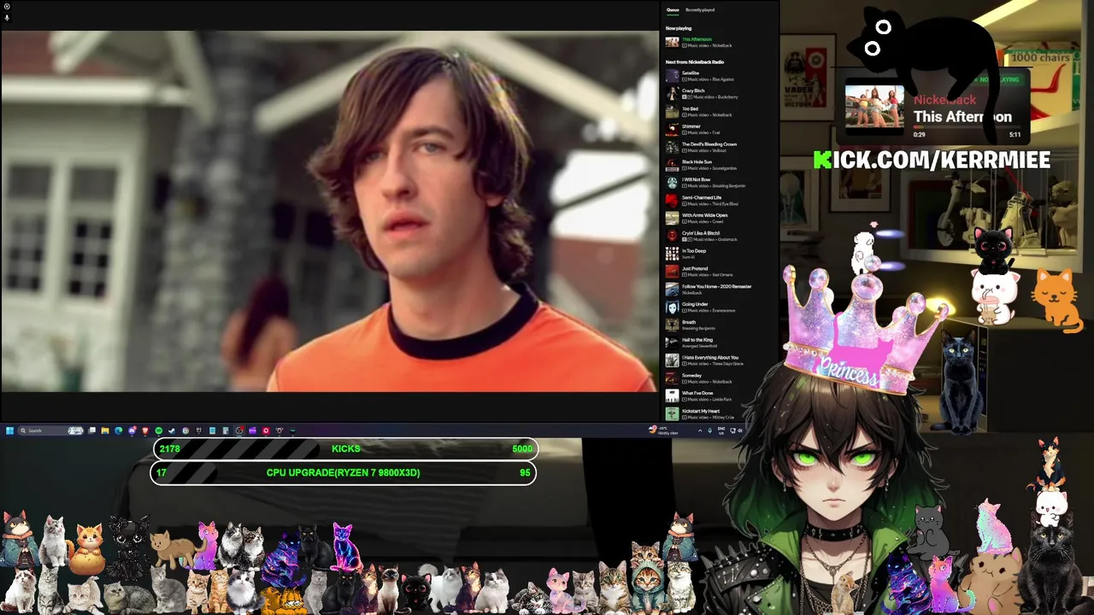Click the music video playing area

329,211
